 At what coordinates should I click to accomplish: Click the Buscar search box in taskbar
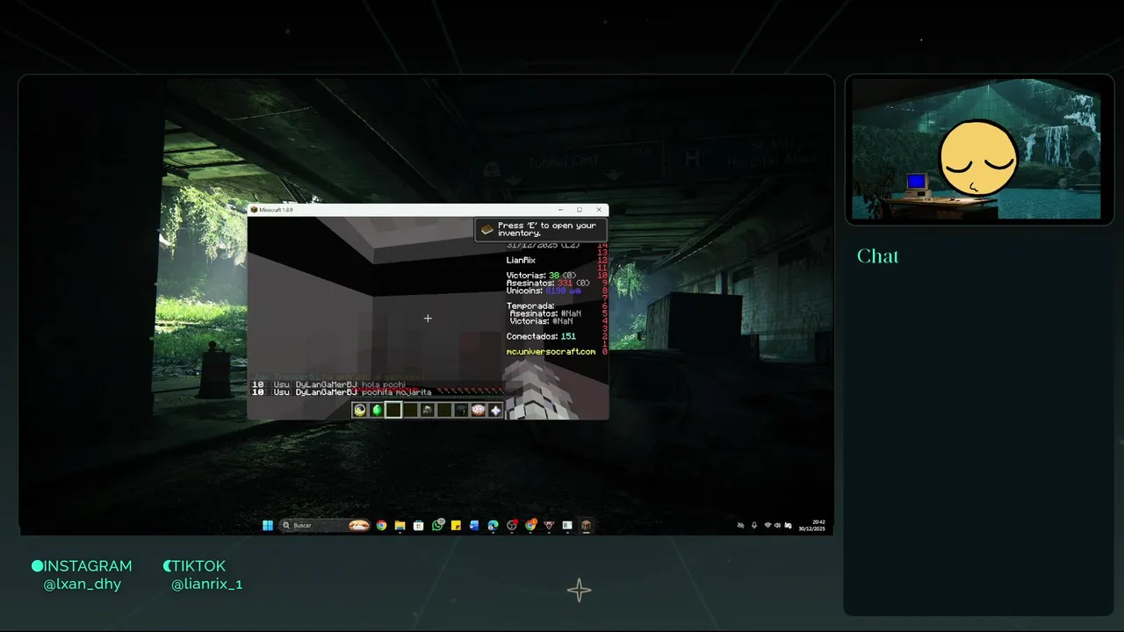coord(324,525)
